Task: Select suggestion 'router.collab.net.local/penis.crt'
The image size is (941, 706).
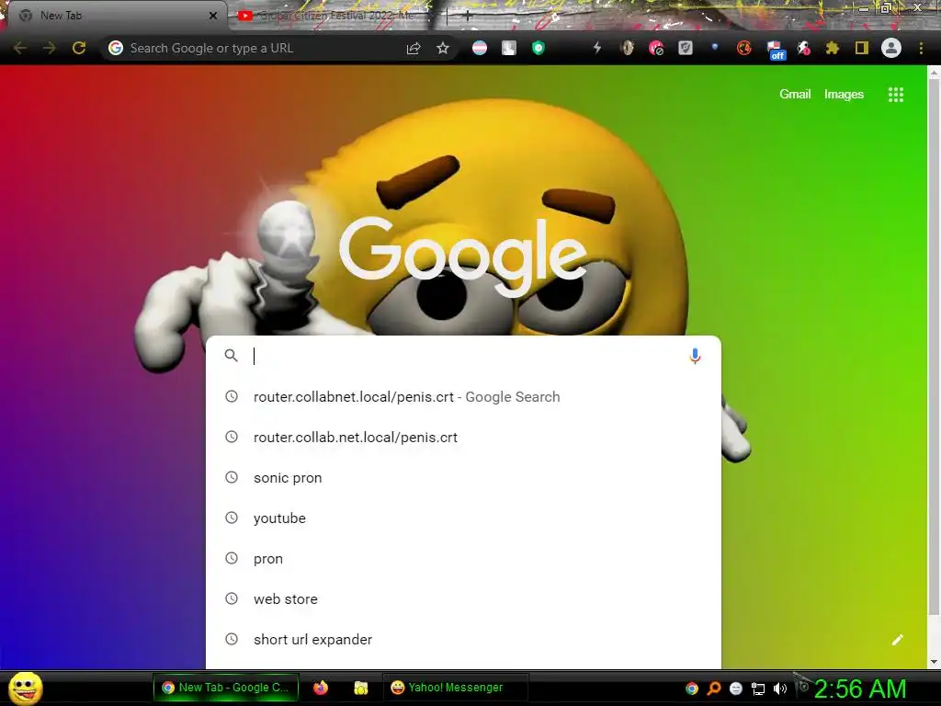Action: point(463,437)
